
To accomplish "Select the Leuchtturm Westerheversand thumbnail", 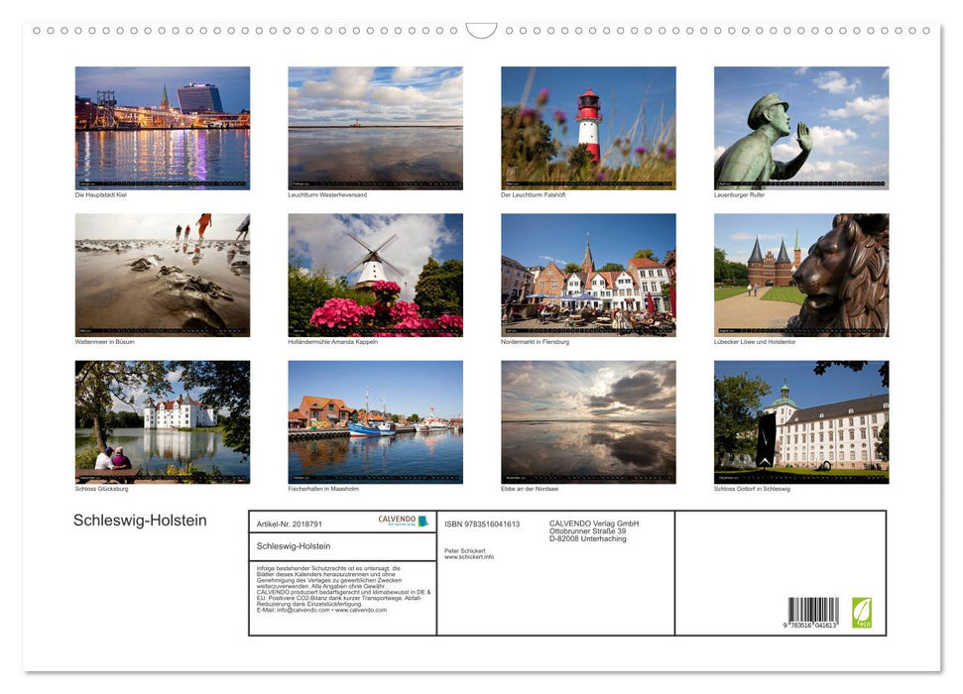I will click(x=375, y=125).
